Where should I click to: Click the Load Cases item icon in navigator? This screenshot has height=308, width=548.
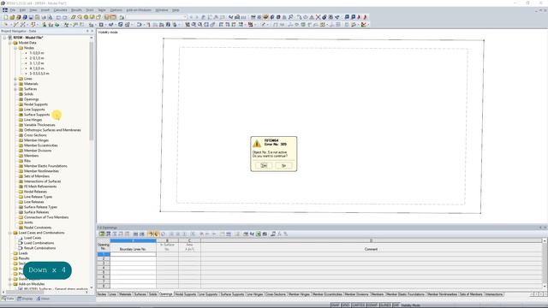(x=21, y=238)
